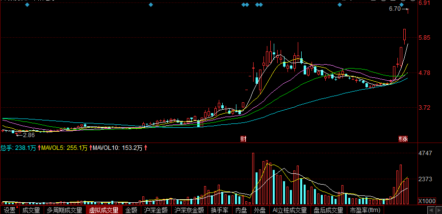
Task: Open the 沪深金额 tab
Action: (156, 210)
